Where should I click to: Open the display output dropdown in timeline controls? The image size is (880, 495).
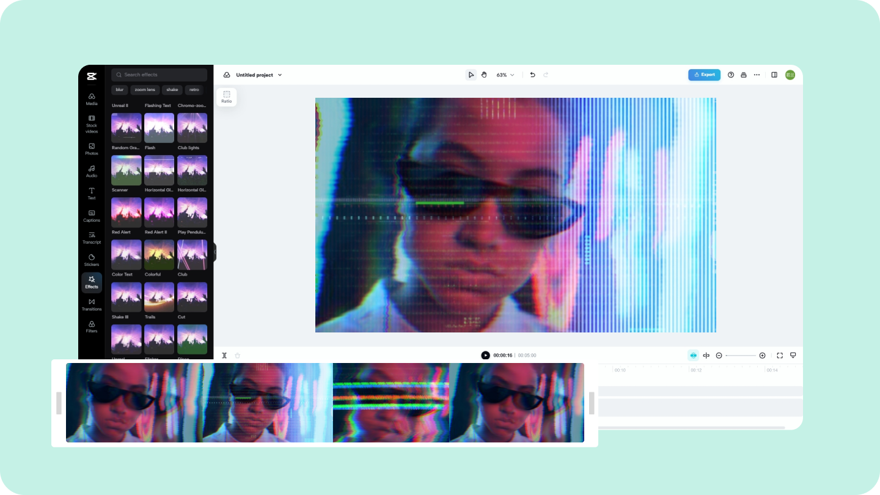793,355
